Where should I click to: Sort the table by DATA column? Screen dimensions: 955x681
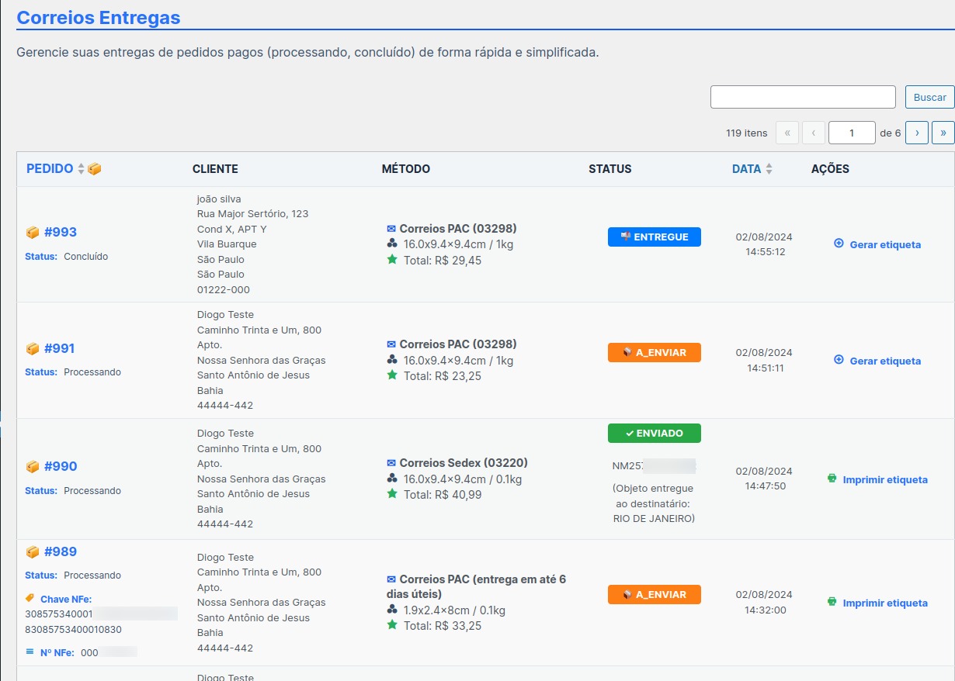click(746, 169)
